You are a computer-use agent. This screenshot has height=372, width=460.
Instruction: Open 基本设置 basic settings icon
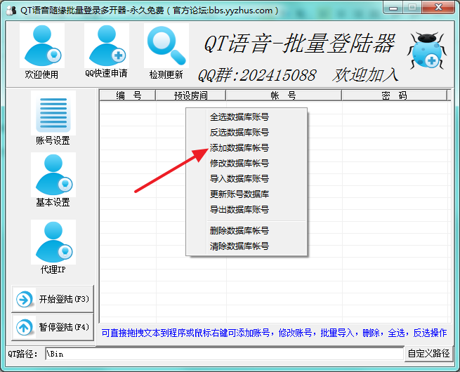click(53, 174)
